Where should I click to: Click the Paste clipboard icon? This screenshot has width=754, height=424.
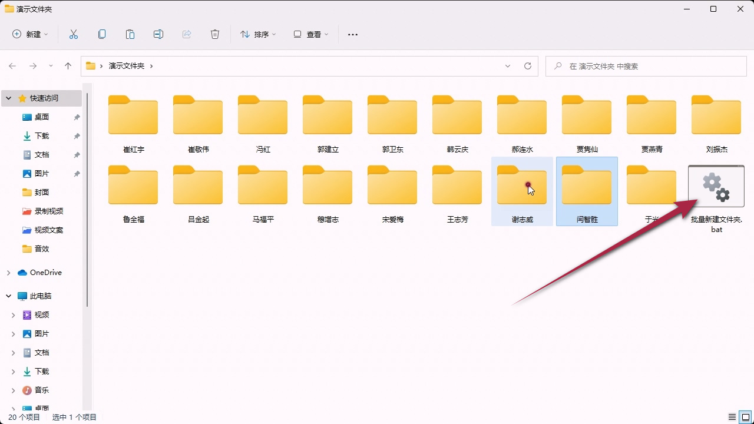pyautogui.click(x=130, y=34)
